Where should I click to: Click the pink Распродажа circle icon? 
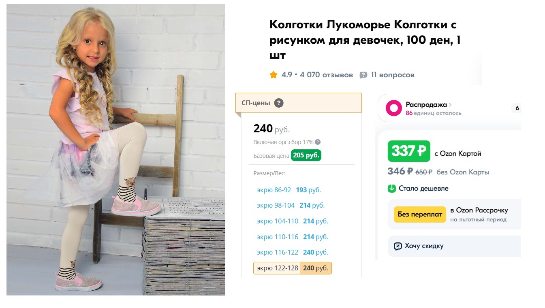[x=393, y=108]
